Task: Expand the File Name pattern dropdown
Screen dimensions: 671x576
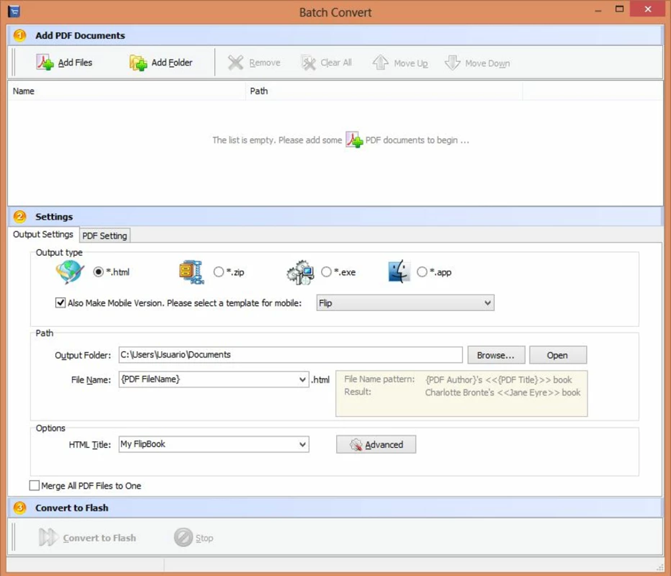Action: click(303, 379)
